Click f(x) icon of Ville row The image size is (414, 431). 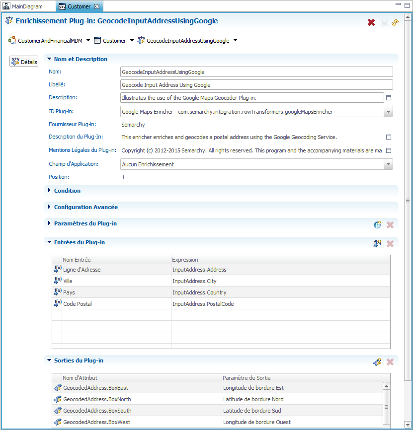tap(58, 281)
